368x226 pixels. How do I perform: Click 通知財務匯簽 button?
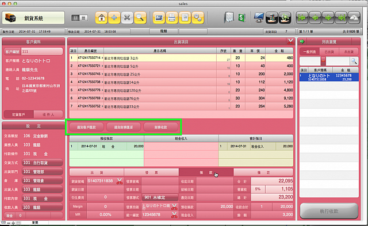[x=124, y=127]
